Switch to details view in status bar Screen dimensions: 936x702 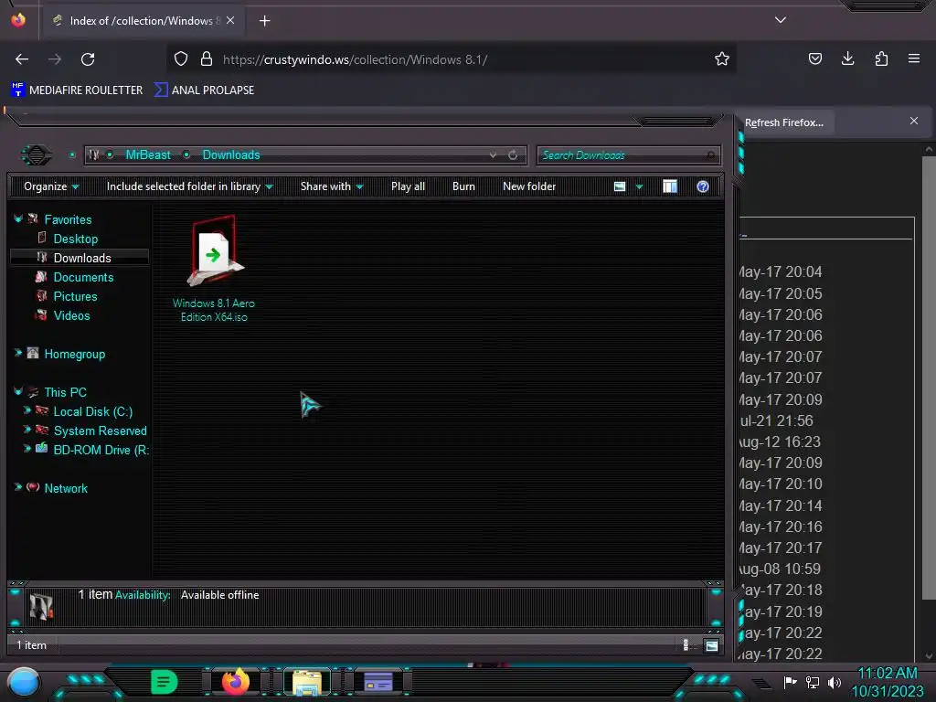pyautogui.click(x=686, y=644)
